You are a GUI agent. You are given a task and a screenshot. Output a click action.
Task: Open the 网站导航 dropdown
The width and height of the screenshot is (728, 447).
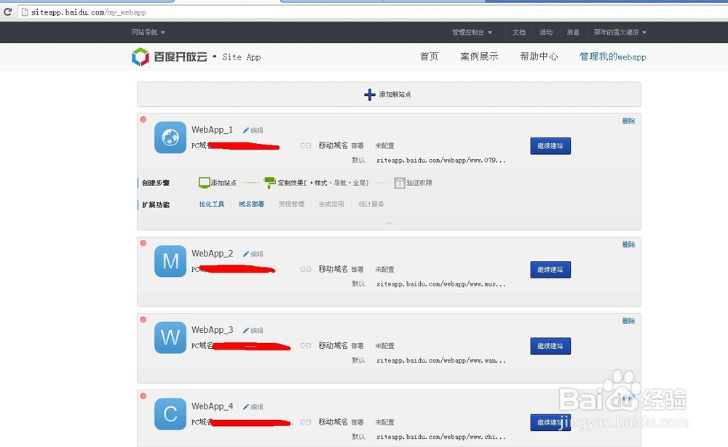148,32
